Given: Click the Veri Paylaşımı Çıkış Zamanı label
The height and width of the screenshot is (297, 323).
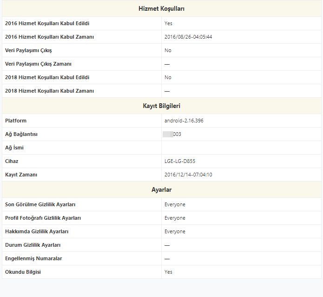Looking at the screenshot, I should (x=38, y=64).
